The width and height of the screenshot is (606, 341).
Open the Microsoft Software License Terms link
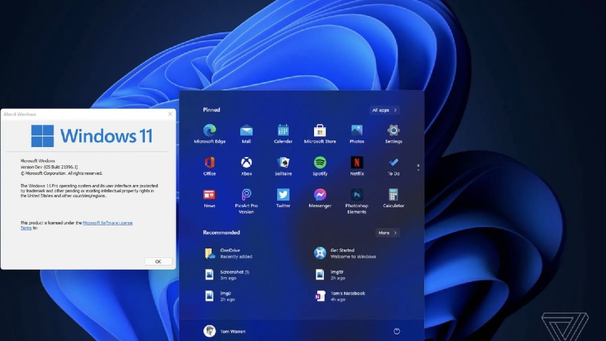(x=108, y=222)
